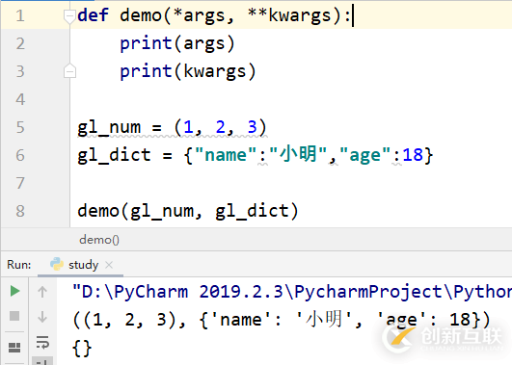The image size is (512, 365).
Task: Click the demo(gl_num, gl_dict) call line
Action: point(188,211)
